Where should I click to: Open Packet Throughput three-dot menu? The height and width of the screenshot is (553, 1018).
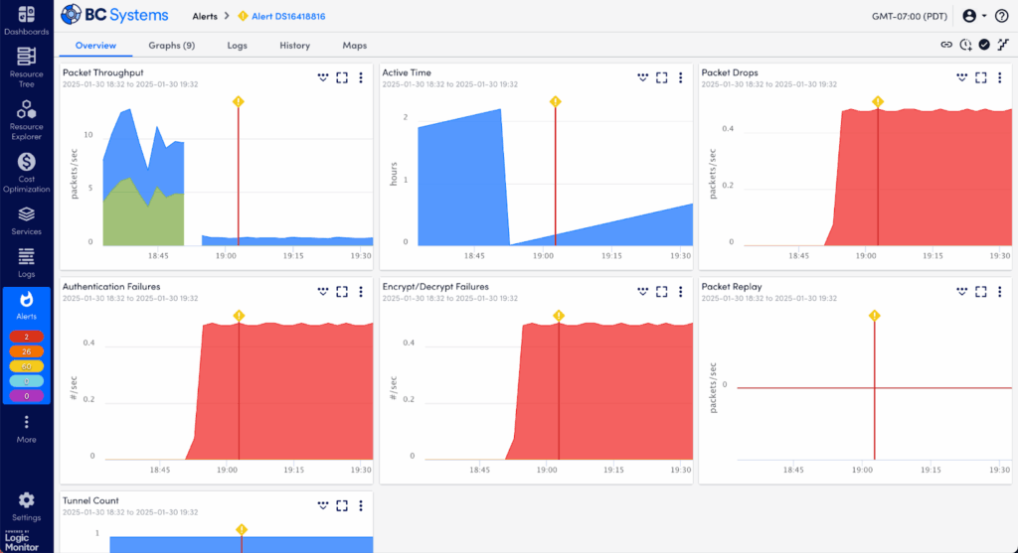361,77
